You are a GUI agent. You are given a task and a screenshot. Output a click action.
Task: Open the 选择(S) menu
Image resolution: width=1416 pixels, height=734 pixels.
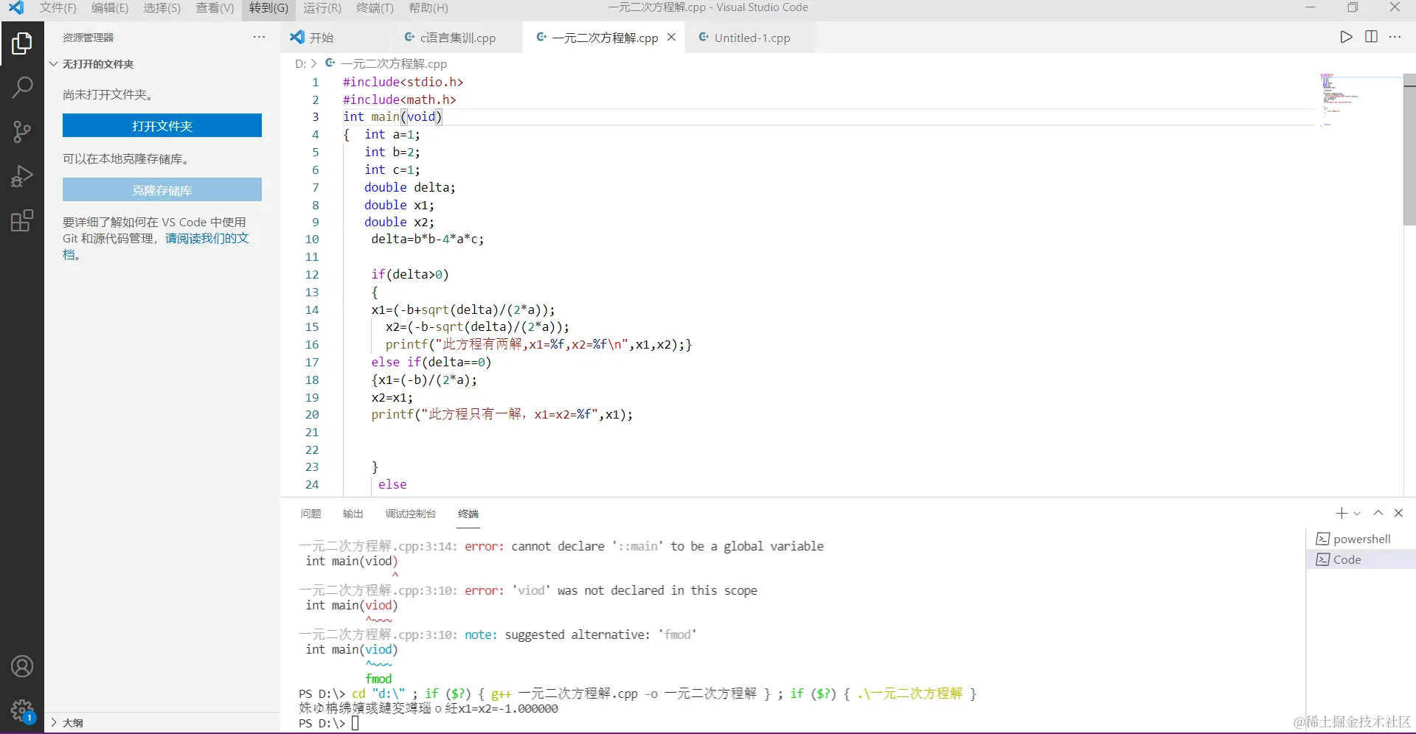[x=162, y=8]
